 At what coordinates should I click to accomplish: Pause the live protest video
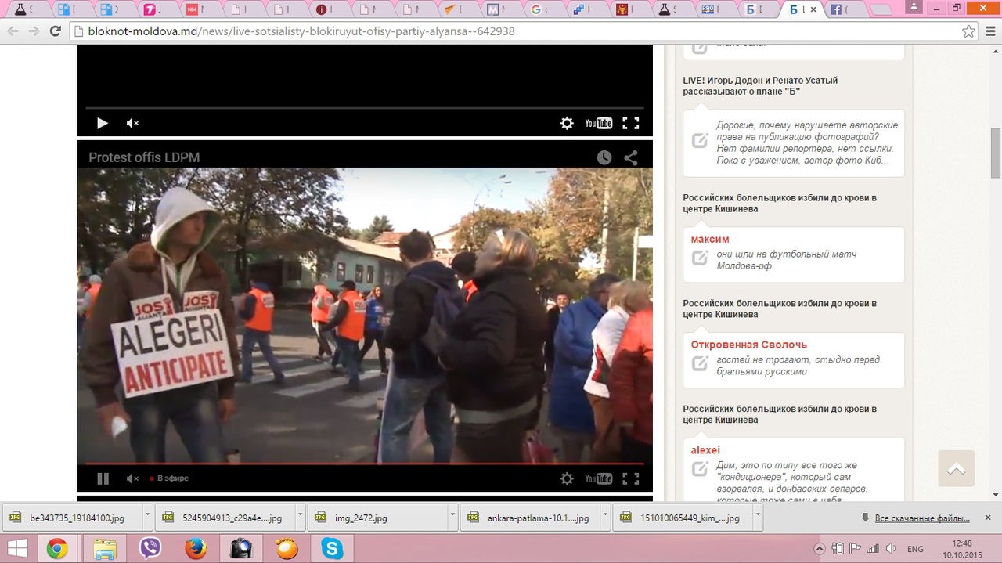click(x=103, y=478)
